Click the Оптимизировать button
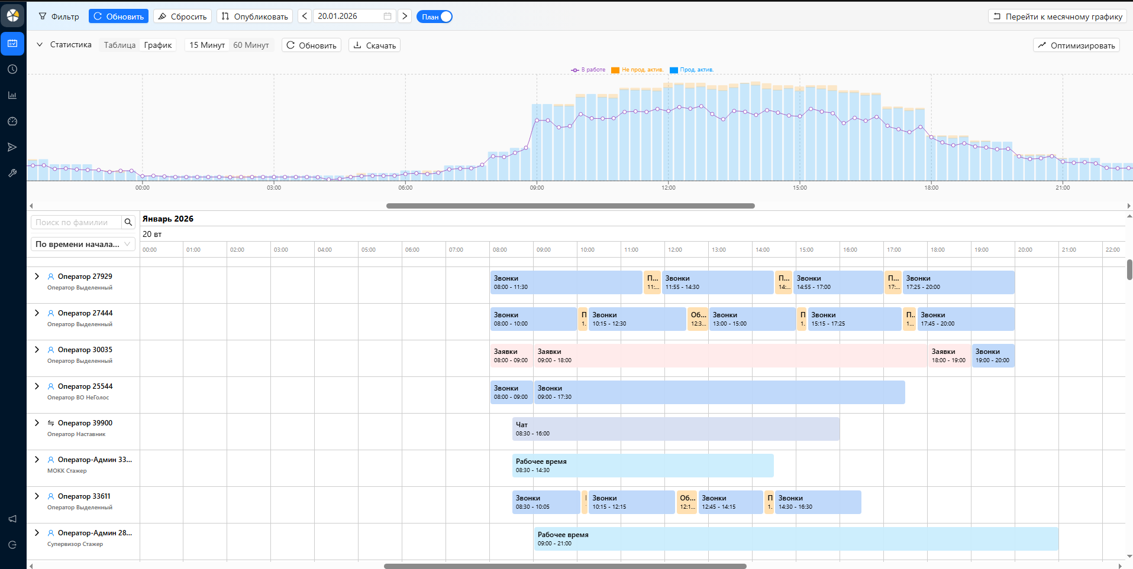Image resolution: width=1133 pixels, height=569 pixels. [x=1076, y=45]
